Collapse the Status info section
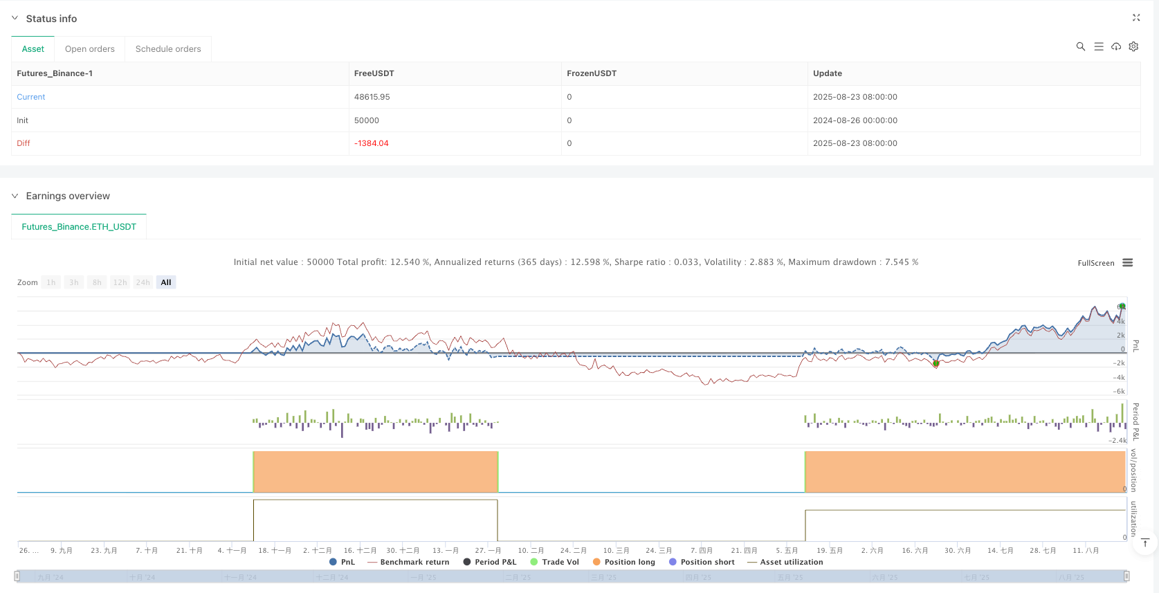Screen dimensions: 1159x593 [x=15, y=19]
